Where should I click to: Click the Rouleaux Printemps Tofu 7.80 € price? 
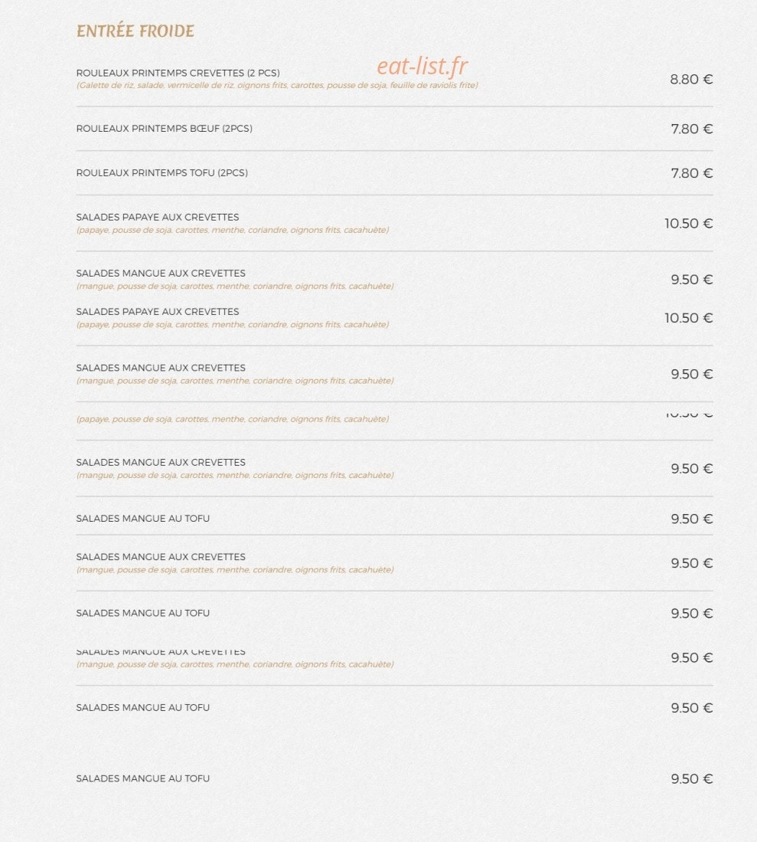click(691, 173)
